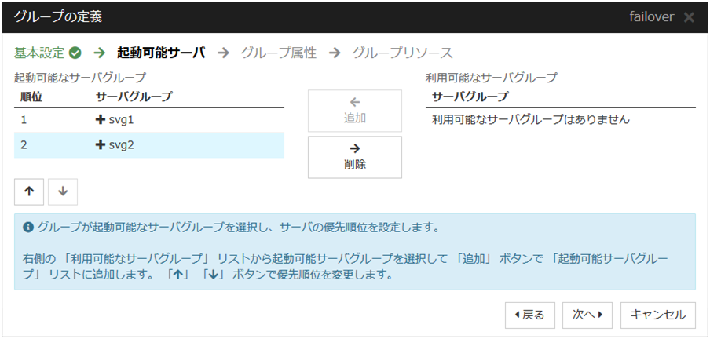710x339 pixels.
Task: Proceed to the next step with 次へ
Action: click(x=587, y=315)
